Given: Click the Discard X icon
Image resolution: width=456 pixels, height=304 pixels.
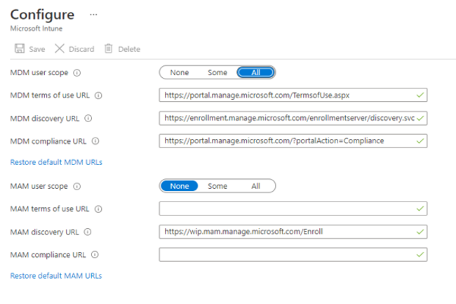Looking at the screenshot, I should click(60, 48).
